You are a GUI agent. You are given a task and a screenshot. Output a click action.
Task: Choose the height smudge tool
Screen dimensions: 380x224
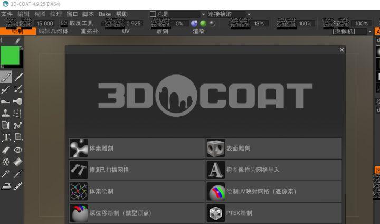[6, 101]
